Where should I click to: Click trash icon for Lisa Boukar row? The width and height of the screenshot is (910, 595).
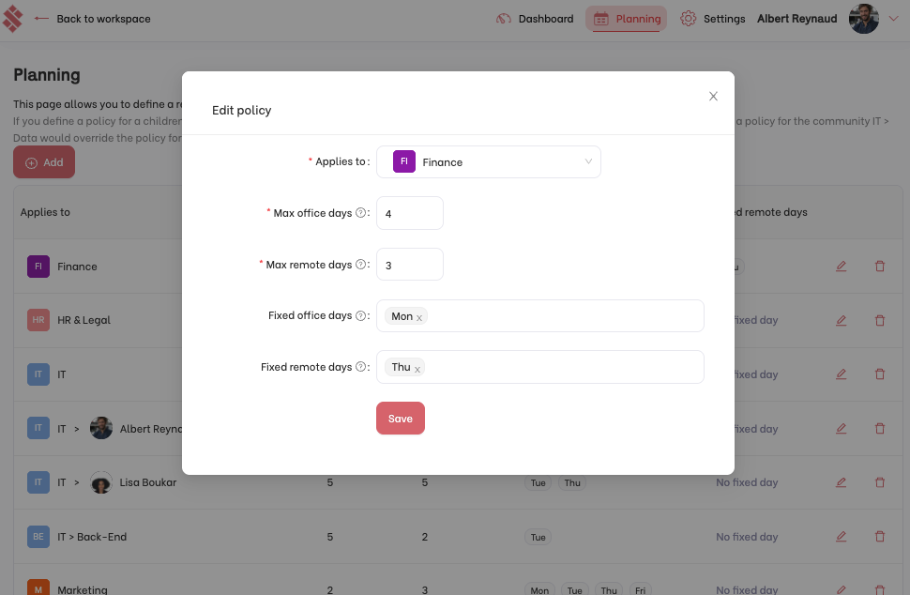880,482
